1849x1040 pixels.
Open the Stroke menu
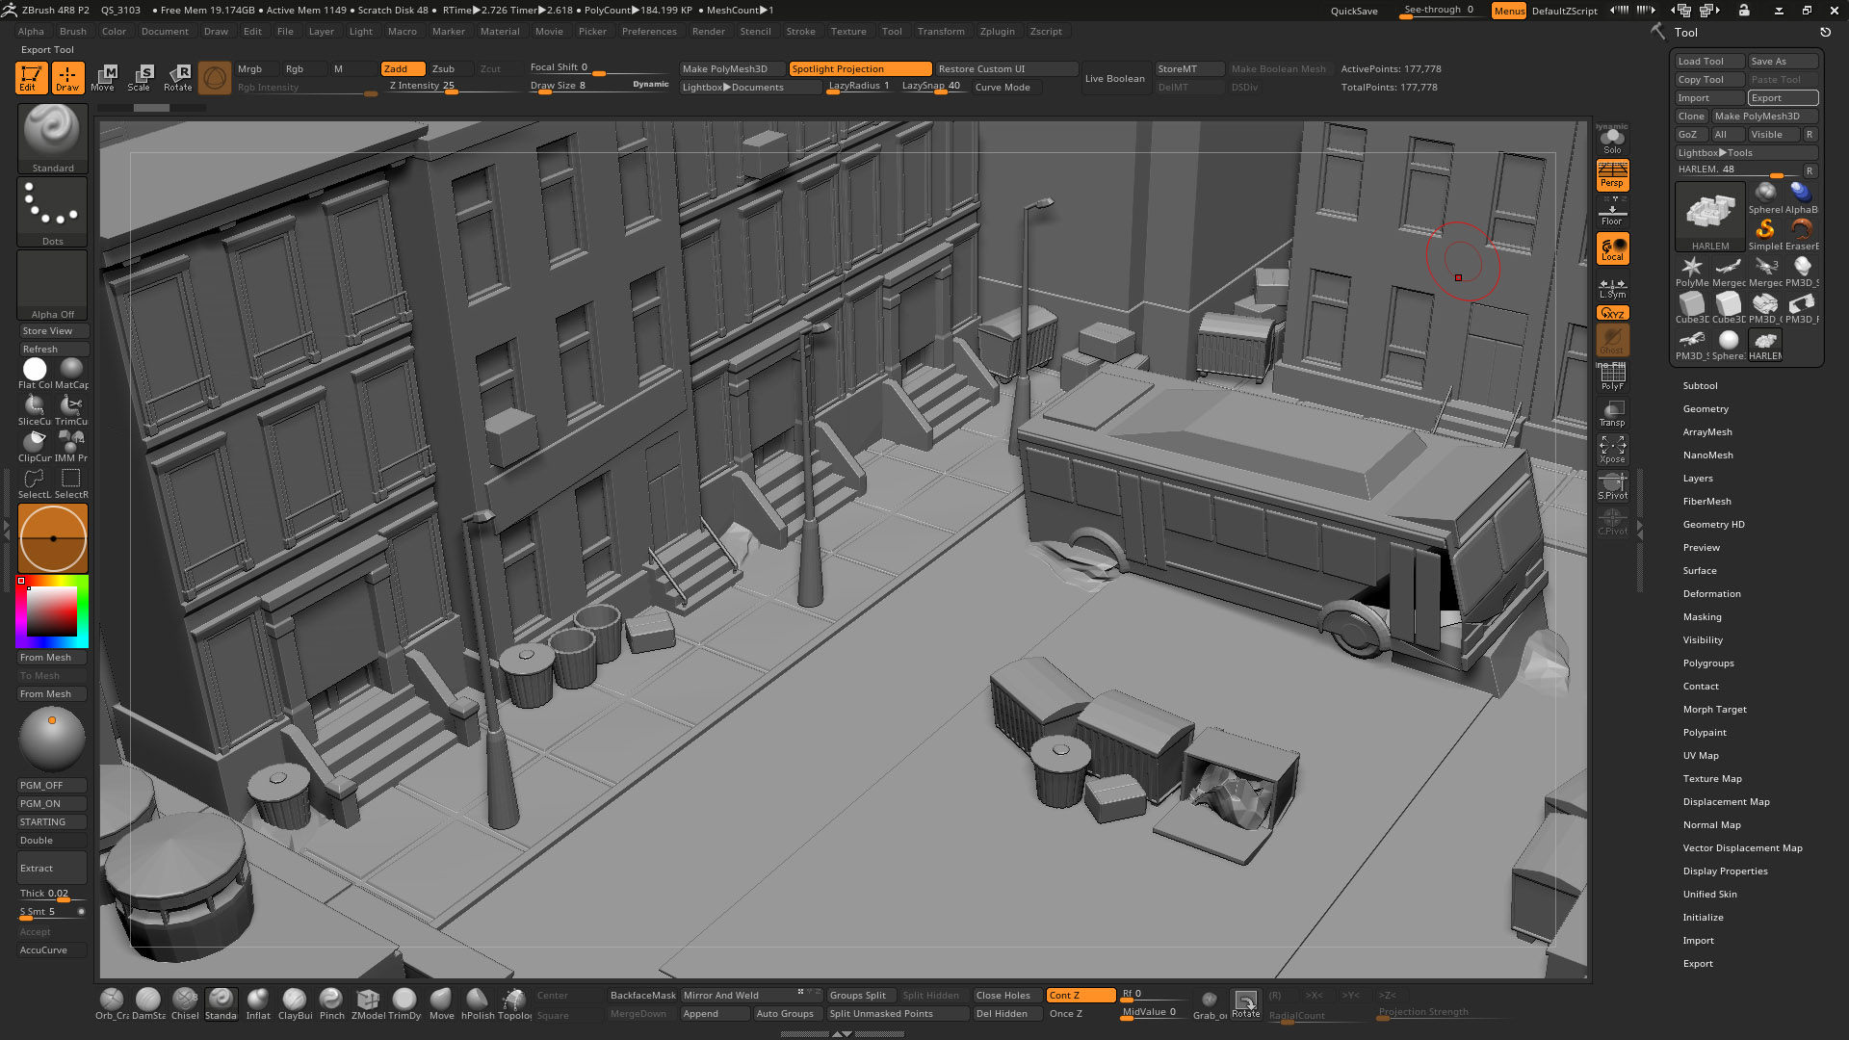pos(800,31)
